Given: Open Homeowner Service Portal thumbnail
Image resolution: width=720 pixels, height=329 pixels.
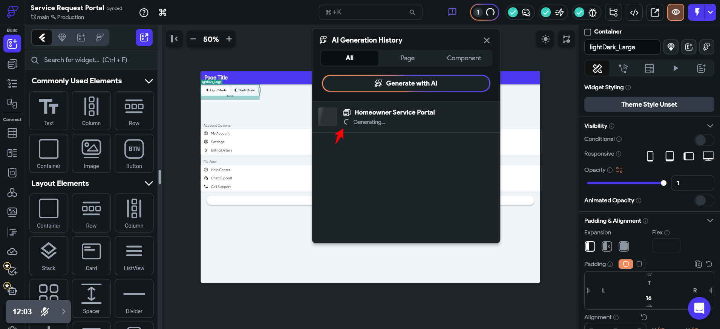Looking at the screenshot, I should click(x=328, y=117).
